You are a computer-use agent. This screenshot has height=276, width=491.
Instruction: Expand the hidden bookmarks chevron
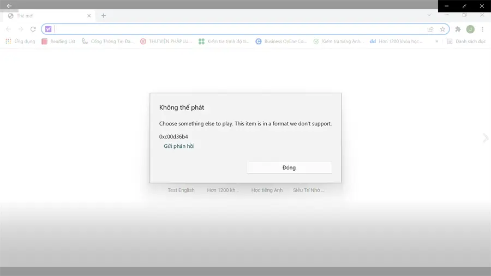coord(436,41)
